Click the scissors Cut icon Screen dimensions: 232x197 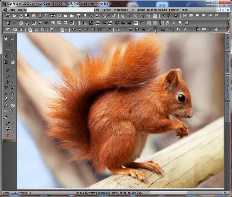click(36, 30)
